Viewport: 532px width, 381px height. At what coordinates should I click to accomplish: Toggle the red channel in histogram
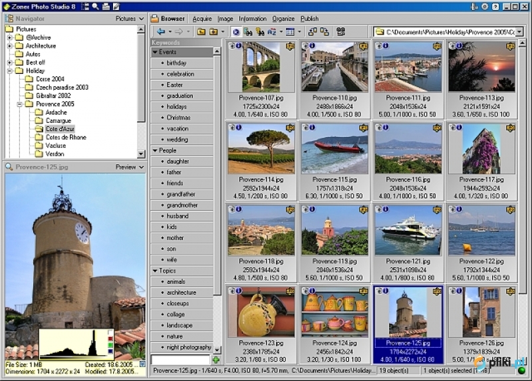click(110, 339)
